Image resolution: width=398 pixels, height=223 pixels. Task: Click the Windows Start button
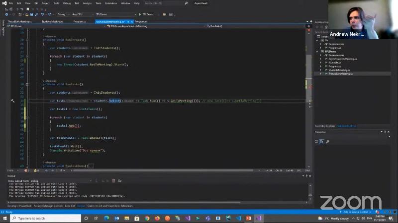click(x=4, y=218)
